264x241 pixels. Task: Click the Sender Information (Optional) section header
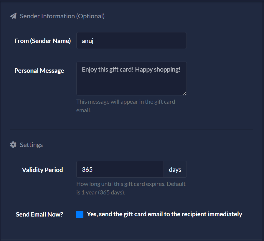click(62, 16)
